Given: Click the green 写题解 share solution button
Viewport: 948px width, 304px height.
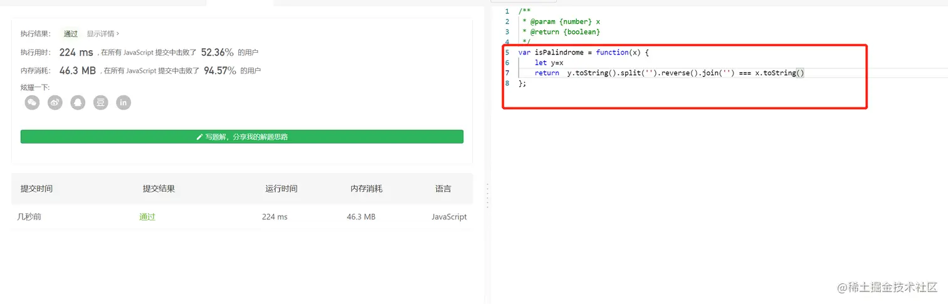Looking at the screenshot, I should click(x=242, y=137).
